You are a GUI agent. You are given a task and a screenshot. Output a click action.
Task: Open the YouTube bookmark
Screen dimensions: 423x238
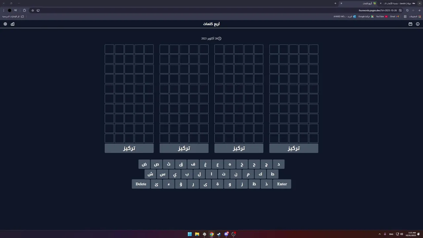tap(382, 17)
